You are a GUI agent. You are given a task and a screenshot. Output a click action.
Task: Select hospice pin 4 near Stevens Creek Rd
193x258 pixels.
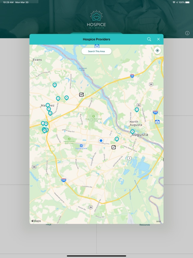click(66, 98)
